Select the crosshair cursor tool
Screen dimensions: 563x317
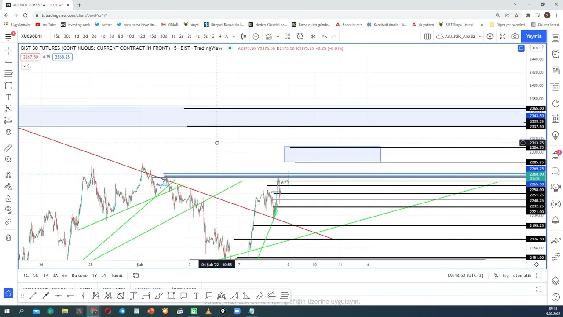[x=8, y=52]
